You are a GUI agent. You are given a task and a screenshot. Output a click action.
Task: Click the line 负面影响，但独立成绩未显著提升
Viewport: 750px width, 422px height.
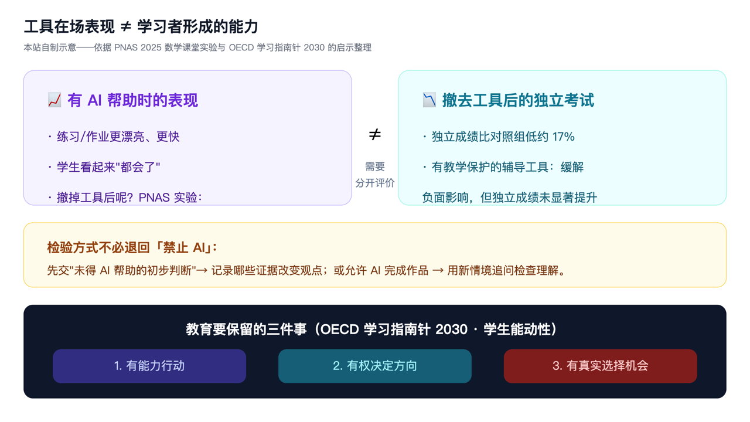point(510,198)
